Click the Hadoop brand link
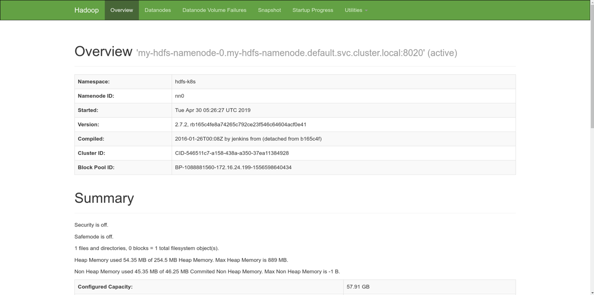594x295 pixels. pos(86,10)
